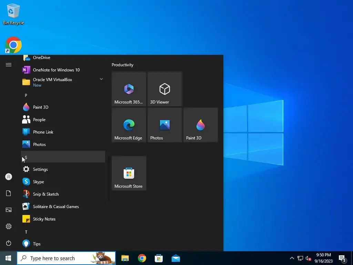353x265 pixels.
Task: Expand the Start menu hamburger
Action: (9, 65)
